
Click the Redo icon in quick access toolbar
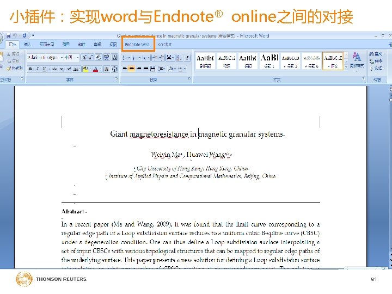pyautogui.click(x=24, y=35)
